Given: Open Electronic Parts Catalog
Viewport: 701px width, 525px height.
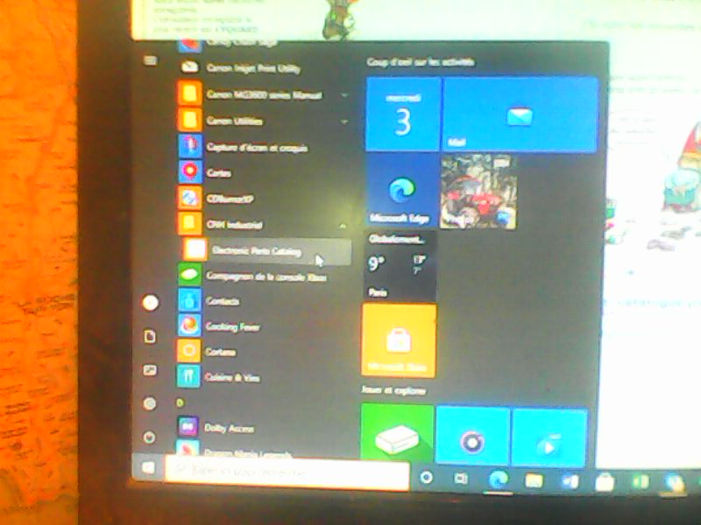Looking at the screenshot, I should (x=266, y=250).
